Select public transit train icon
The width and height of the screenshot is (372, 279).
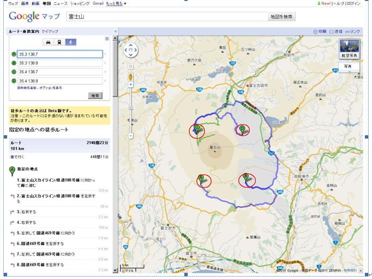[59, 42]
